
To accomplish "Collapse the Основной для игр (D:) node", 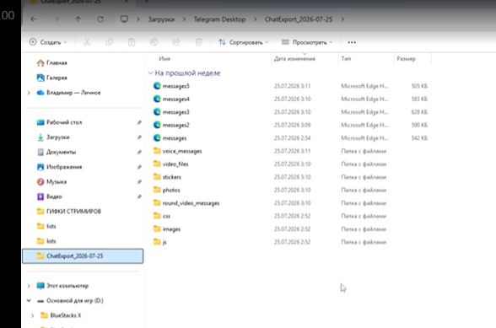I will (29, 300).
